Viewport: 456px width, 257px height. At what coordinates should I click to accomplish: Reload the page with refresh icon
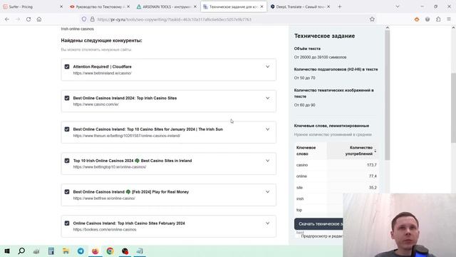(x=28, y=19)
